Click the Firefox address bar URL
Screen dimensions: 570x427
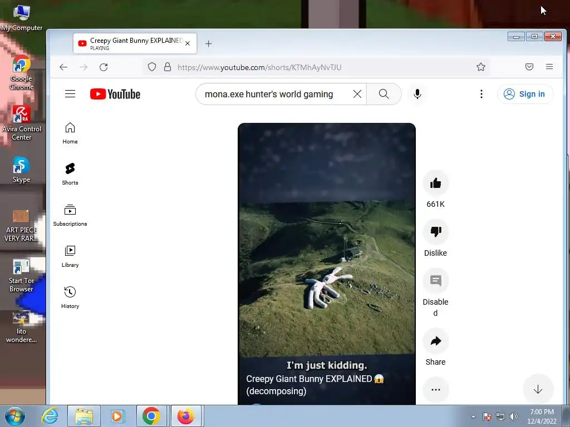259,67
